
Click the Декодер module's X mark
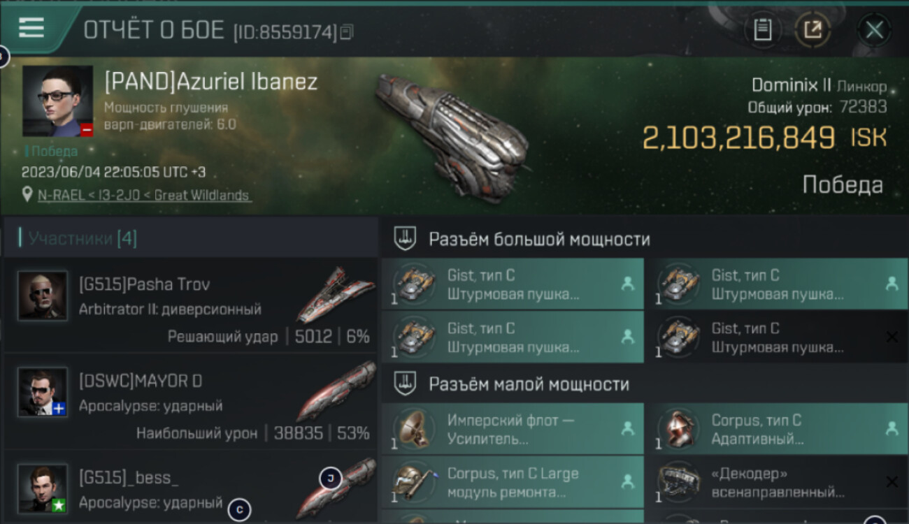point(892,481)
